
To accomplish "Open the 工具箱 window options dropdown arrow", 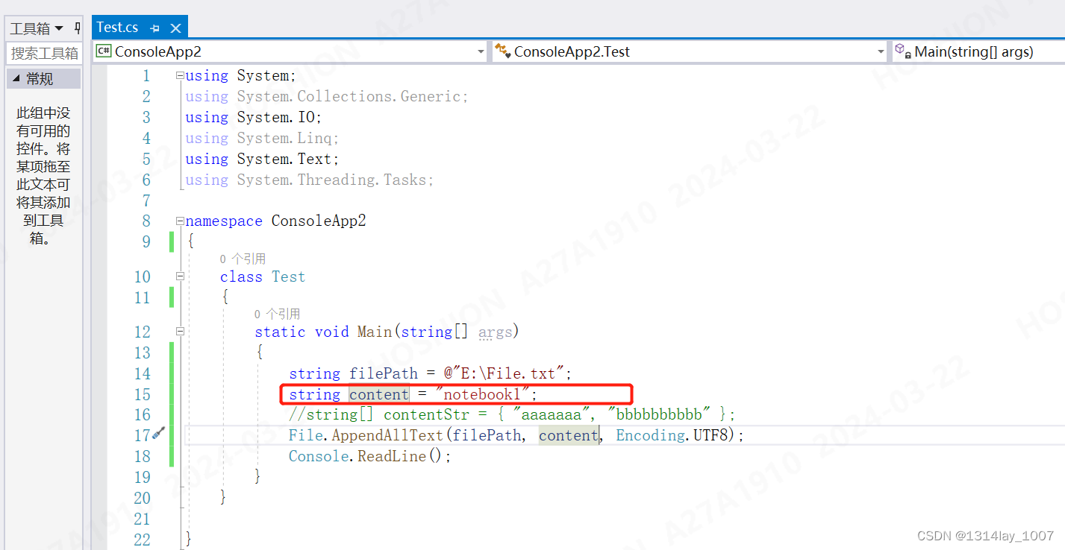I will [59, 29].
